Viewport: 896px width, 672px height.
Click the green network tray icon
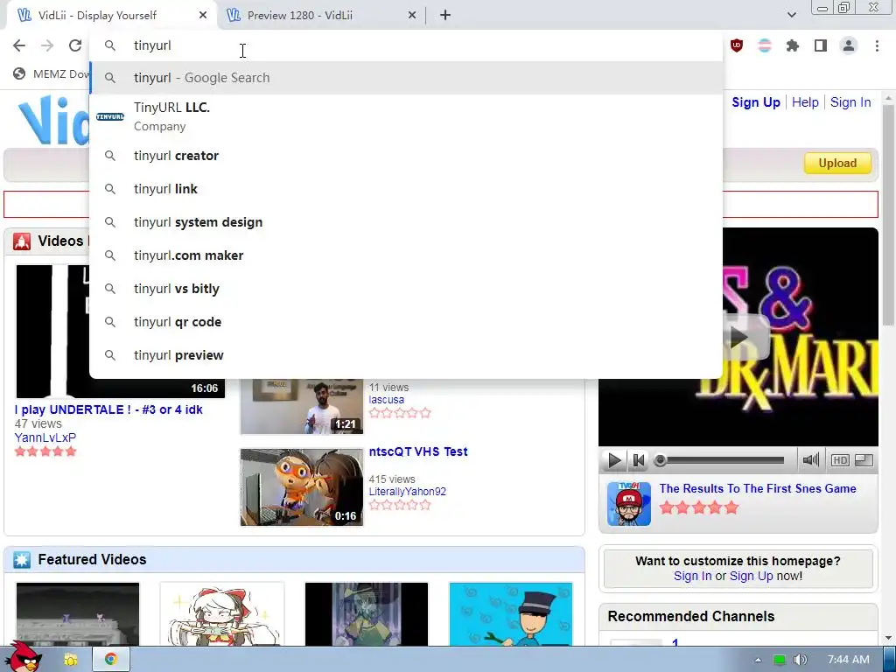click(779, 660)
